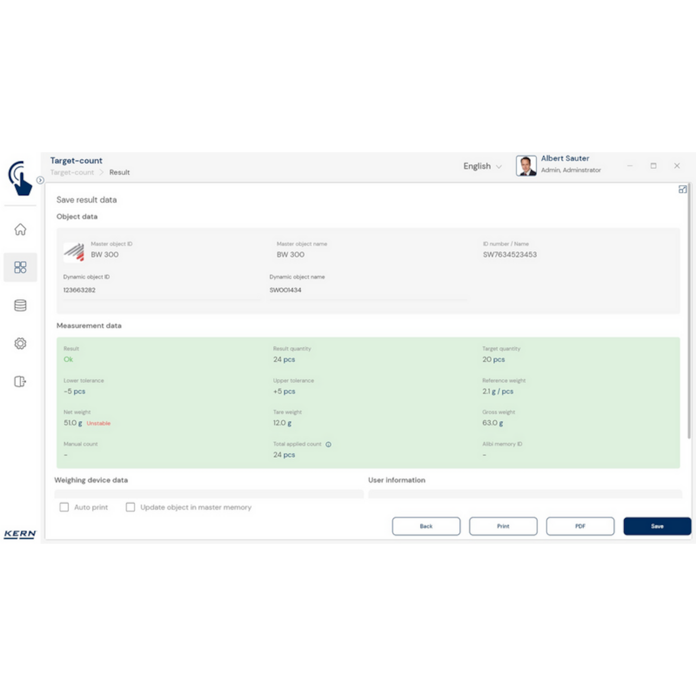
Task: Open the Home screen from the sidebar
Action: coord(20,229)
